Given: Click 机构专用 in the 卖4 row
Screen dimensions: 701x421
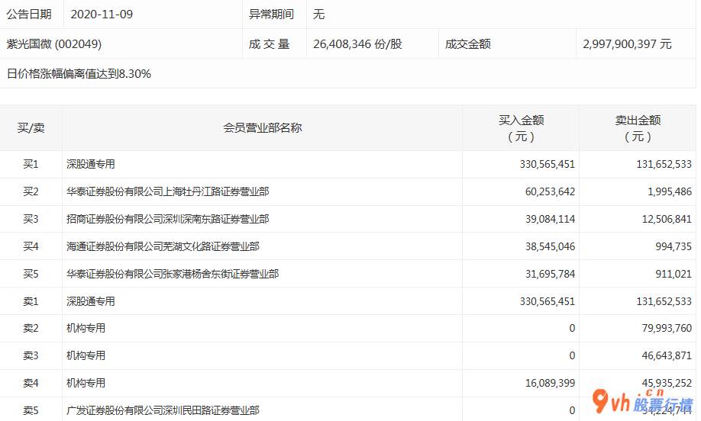Looking at the screenshot, I should click(x=86, y=383).
